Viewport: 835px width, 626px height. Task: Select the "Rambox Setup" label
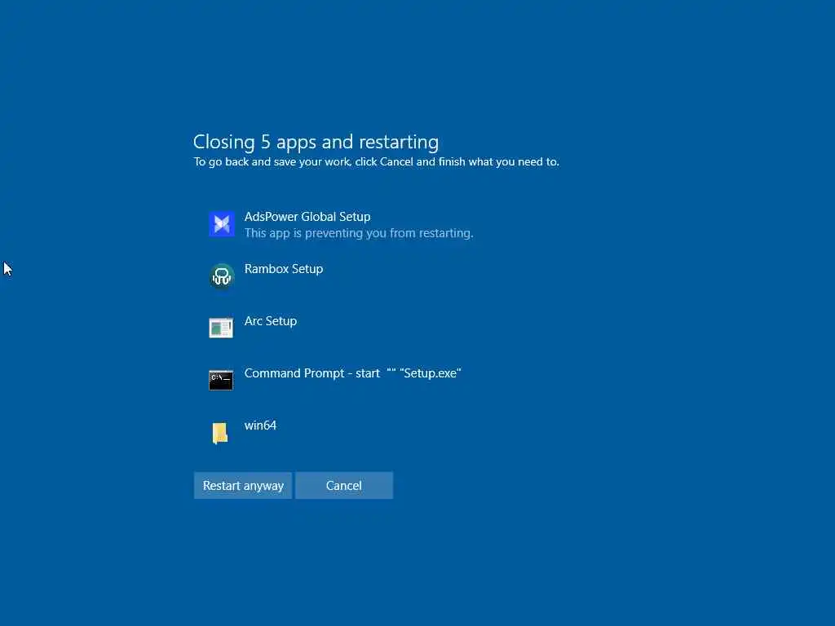283,269
